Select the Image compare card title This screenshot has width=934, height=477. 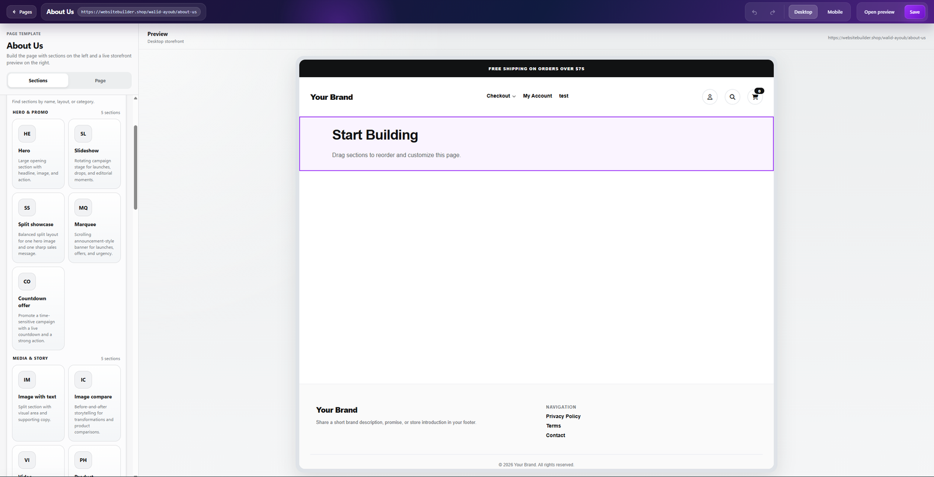93,396
